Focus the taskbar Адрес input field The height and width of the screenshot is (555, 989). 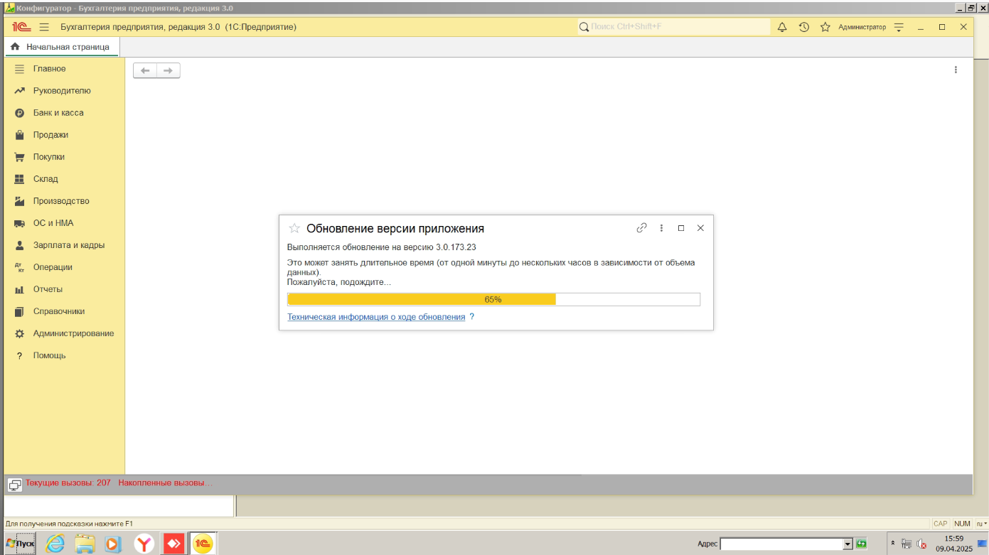pyautogui.click(x=781, y=544)
